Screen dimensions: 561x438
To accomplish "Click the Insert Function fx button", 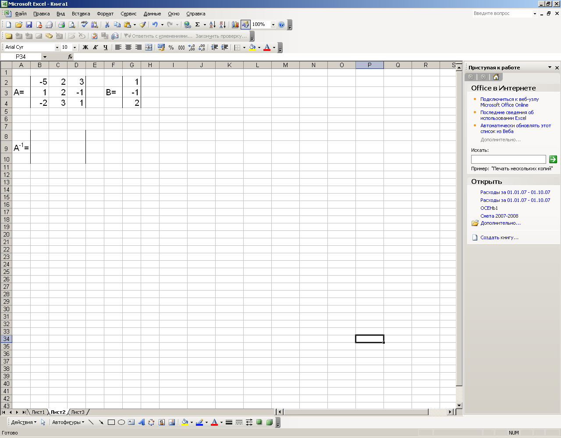I will (70, 57).
